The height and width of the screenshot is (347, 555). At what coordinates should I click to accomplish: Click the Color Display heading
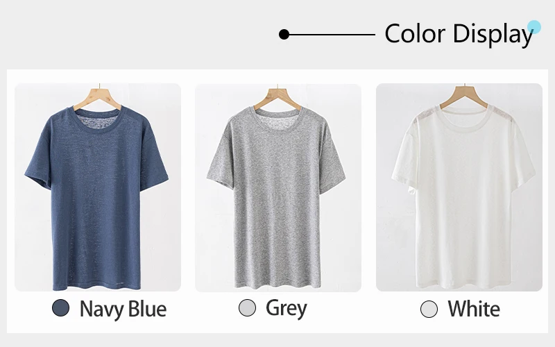(459, 34)
